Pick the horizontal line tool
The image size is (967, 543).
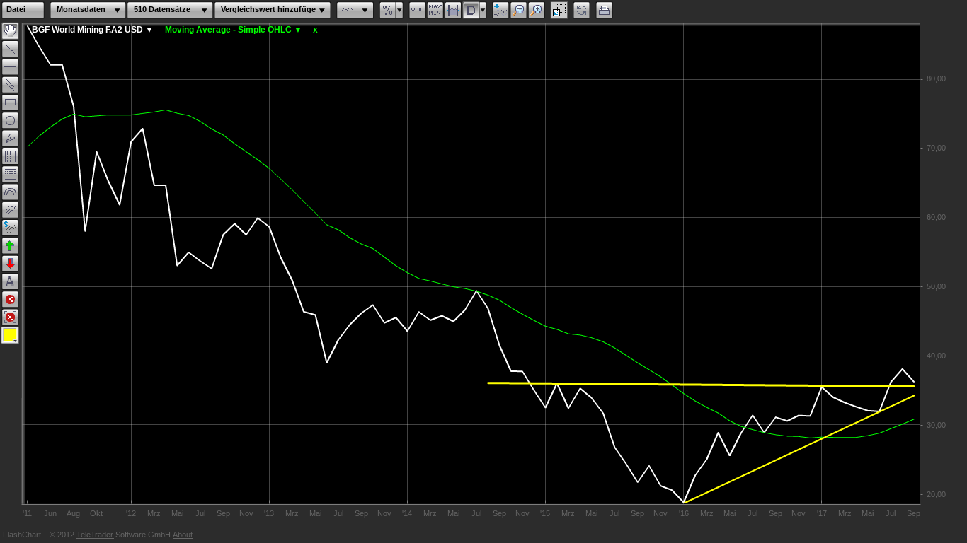click(x=10, y=66)
